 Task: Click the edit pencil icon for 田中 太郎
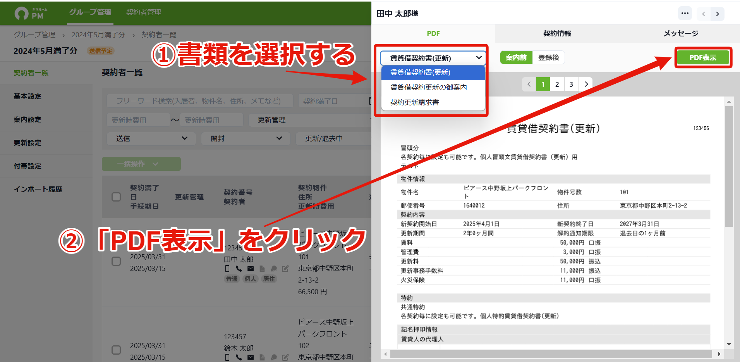click(285, 269)
